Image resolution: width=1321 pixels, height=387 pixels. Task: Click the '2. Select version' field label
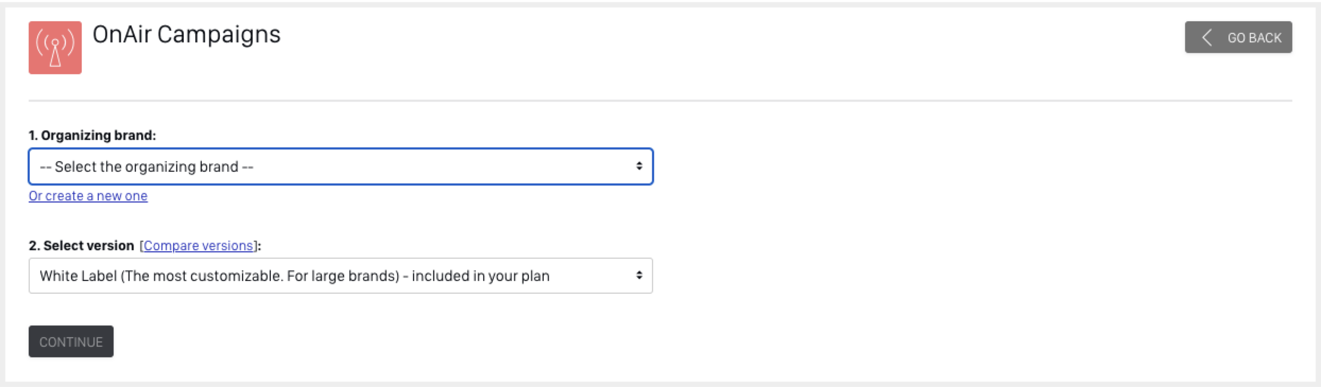point(81,246)
